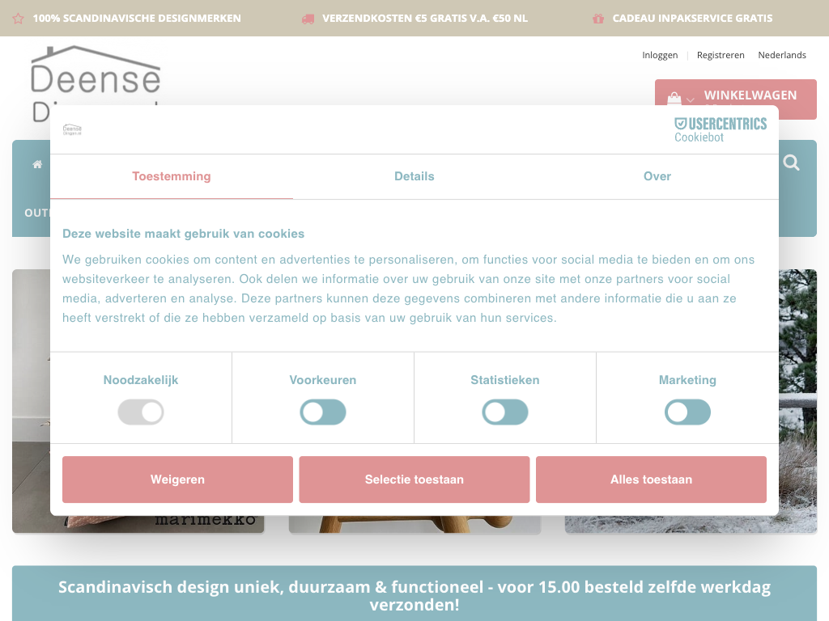Click 'Deze website maakt gebruik van cookies' heading
829x621 pixels.
(184, 234)
